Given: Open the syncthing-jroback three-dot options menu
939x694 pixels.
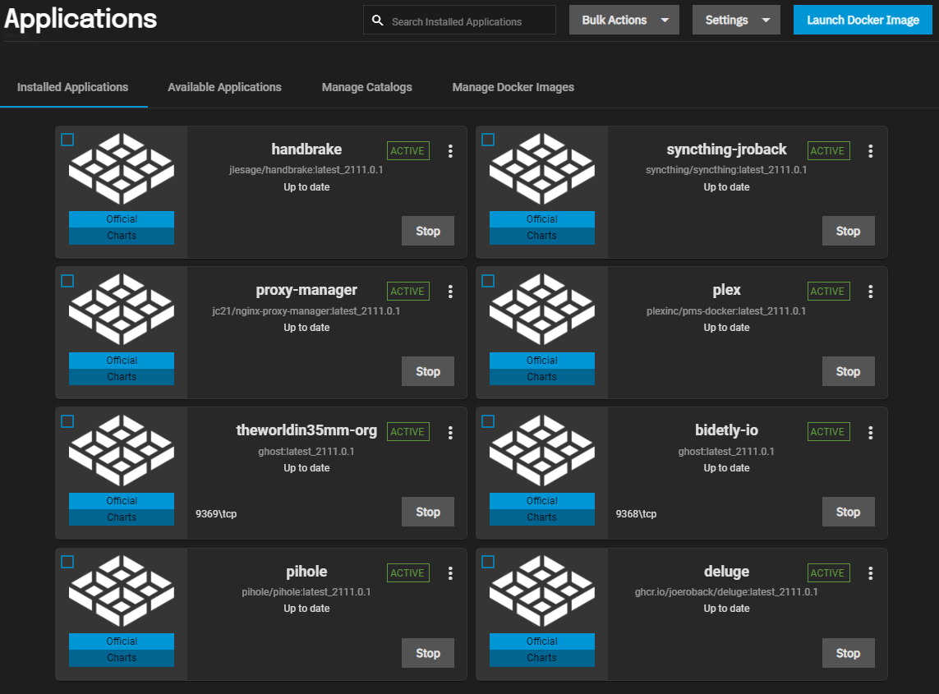Looking at the screenshot, I should (870, 151).
